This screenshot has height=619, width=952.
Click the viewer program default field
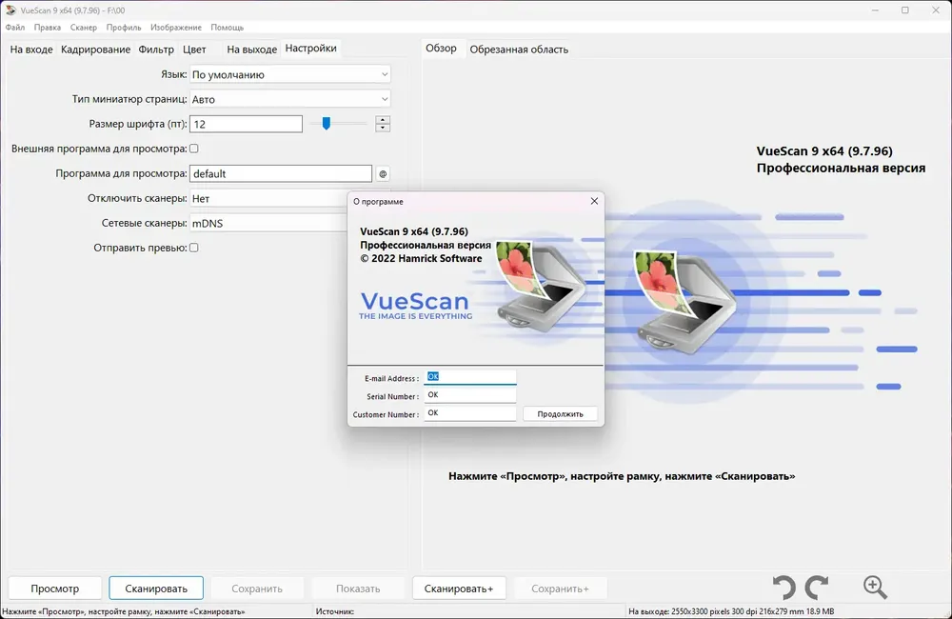[x=281, y=173]
